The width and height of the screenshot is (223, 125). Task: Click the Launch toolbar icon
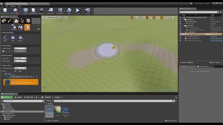point(87,11)
